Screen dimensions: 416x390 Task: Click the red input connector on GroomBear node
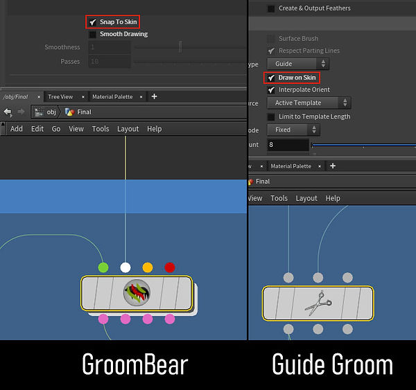pyautogui.click(x=170, y=267)
